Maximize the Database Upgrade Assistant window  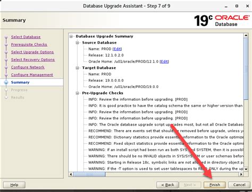pyautogui.click(x=237, y=6)
